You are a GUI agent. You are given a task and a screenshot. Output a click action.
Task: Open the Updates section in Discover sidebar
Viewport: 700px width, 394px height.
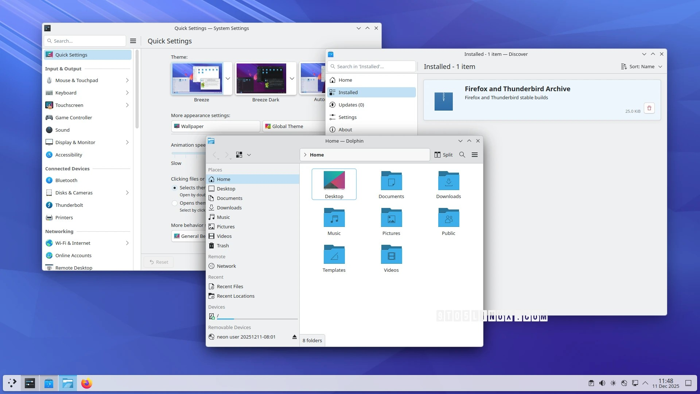351,105
